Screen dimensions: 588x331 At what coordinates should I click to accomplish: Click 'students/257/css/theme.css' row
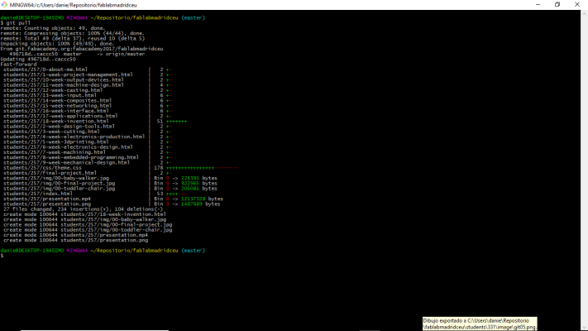[121, 168]
